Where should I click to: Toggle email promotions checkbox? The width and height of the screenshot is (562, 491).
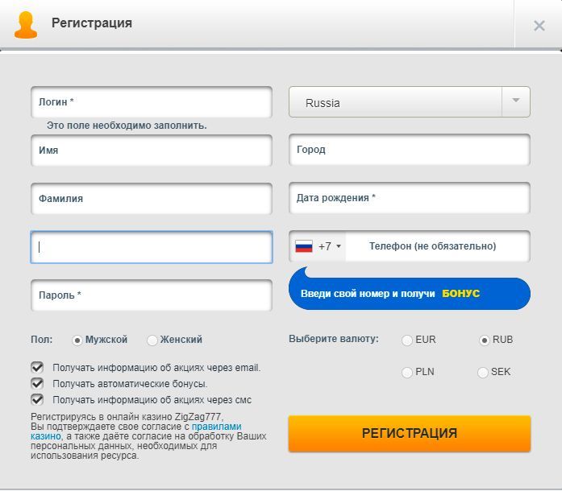pos(37,367)
